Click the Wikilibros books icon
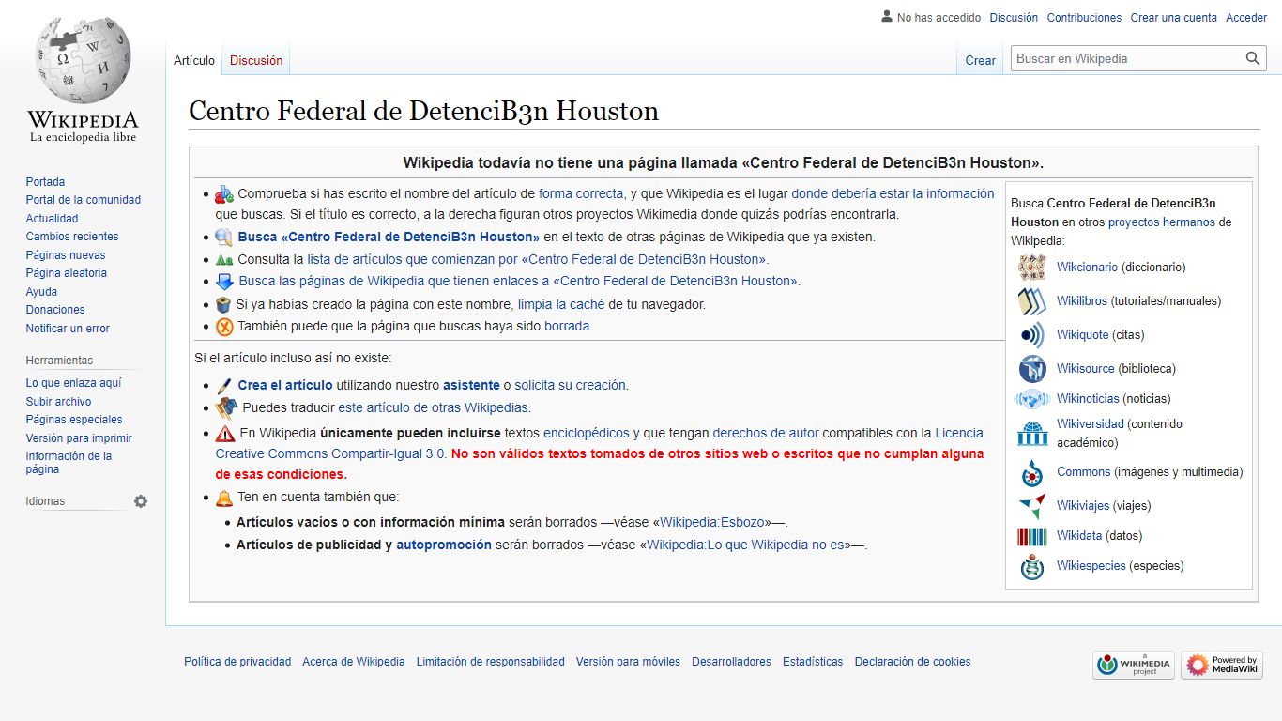This screenshot has width=1282, height=721. point(1032,301)
